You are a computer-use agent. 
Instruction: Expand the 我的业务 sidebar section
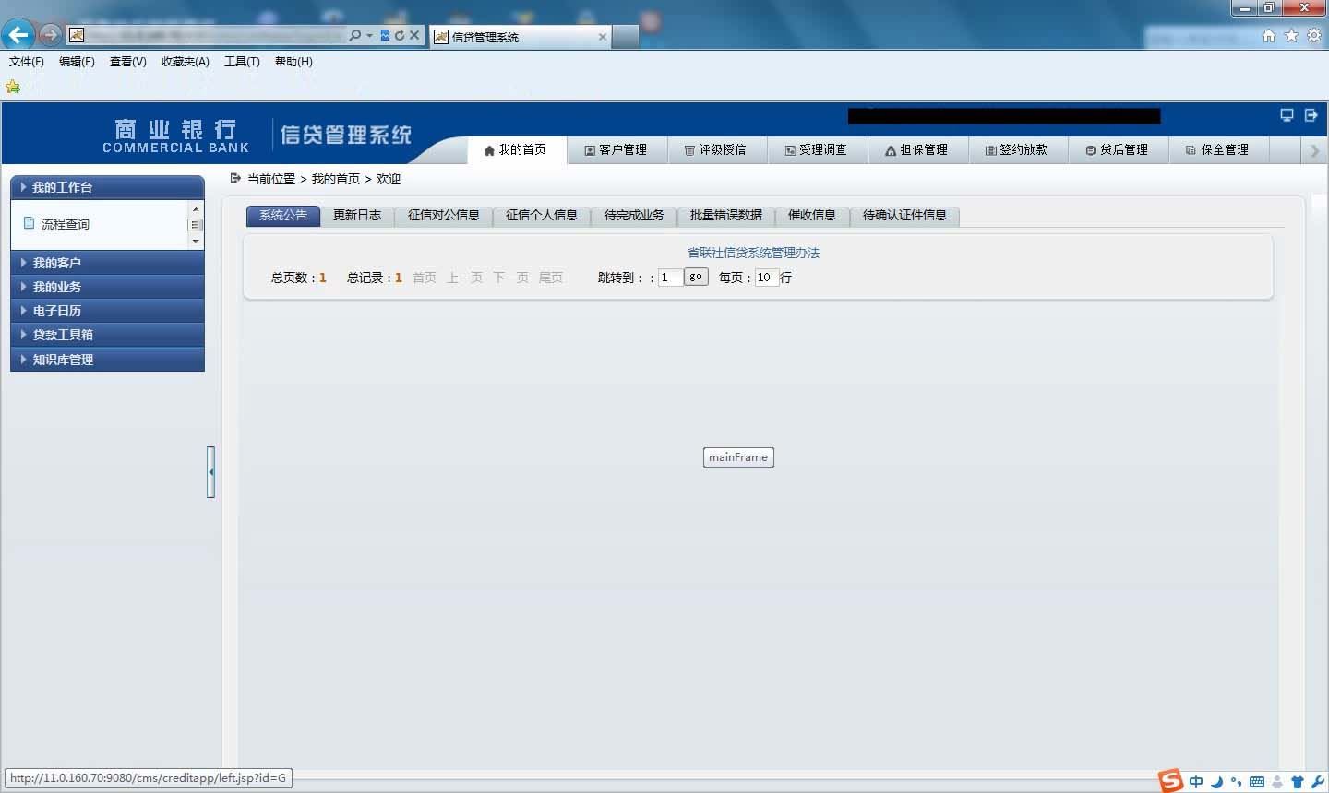[107, 287]
